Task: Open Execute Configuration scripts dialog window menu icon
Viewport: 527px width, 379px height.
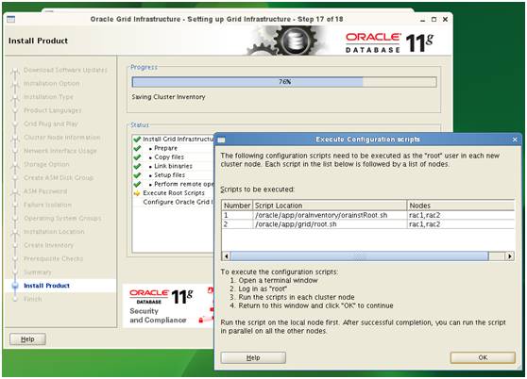Action: pos(221,140)
